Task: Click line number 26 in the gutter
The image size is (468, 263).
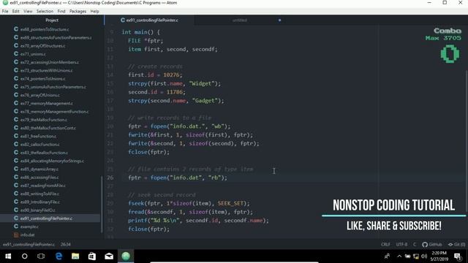Action: pos(110,178)
